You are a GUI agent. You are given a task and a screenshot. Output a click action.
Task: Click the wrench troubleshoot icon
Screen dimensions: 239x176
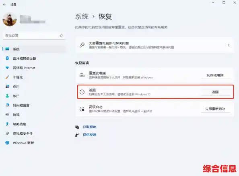click(x=82, y=45)
